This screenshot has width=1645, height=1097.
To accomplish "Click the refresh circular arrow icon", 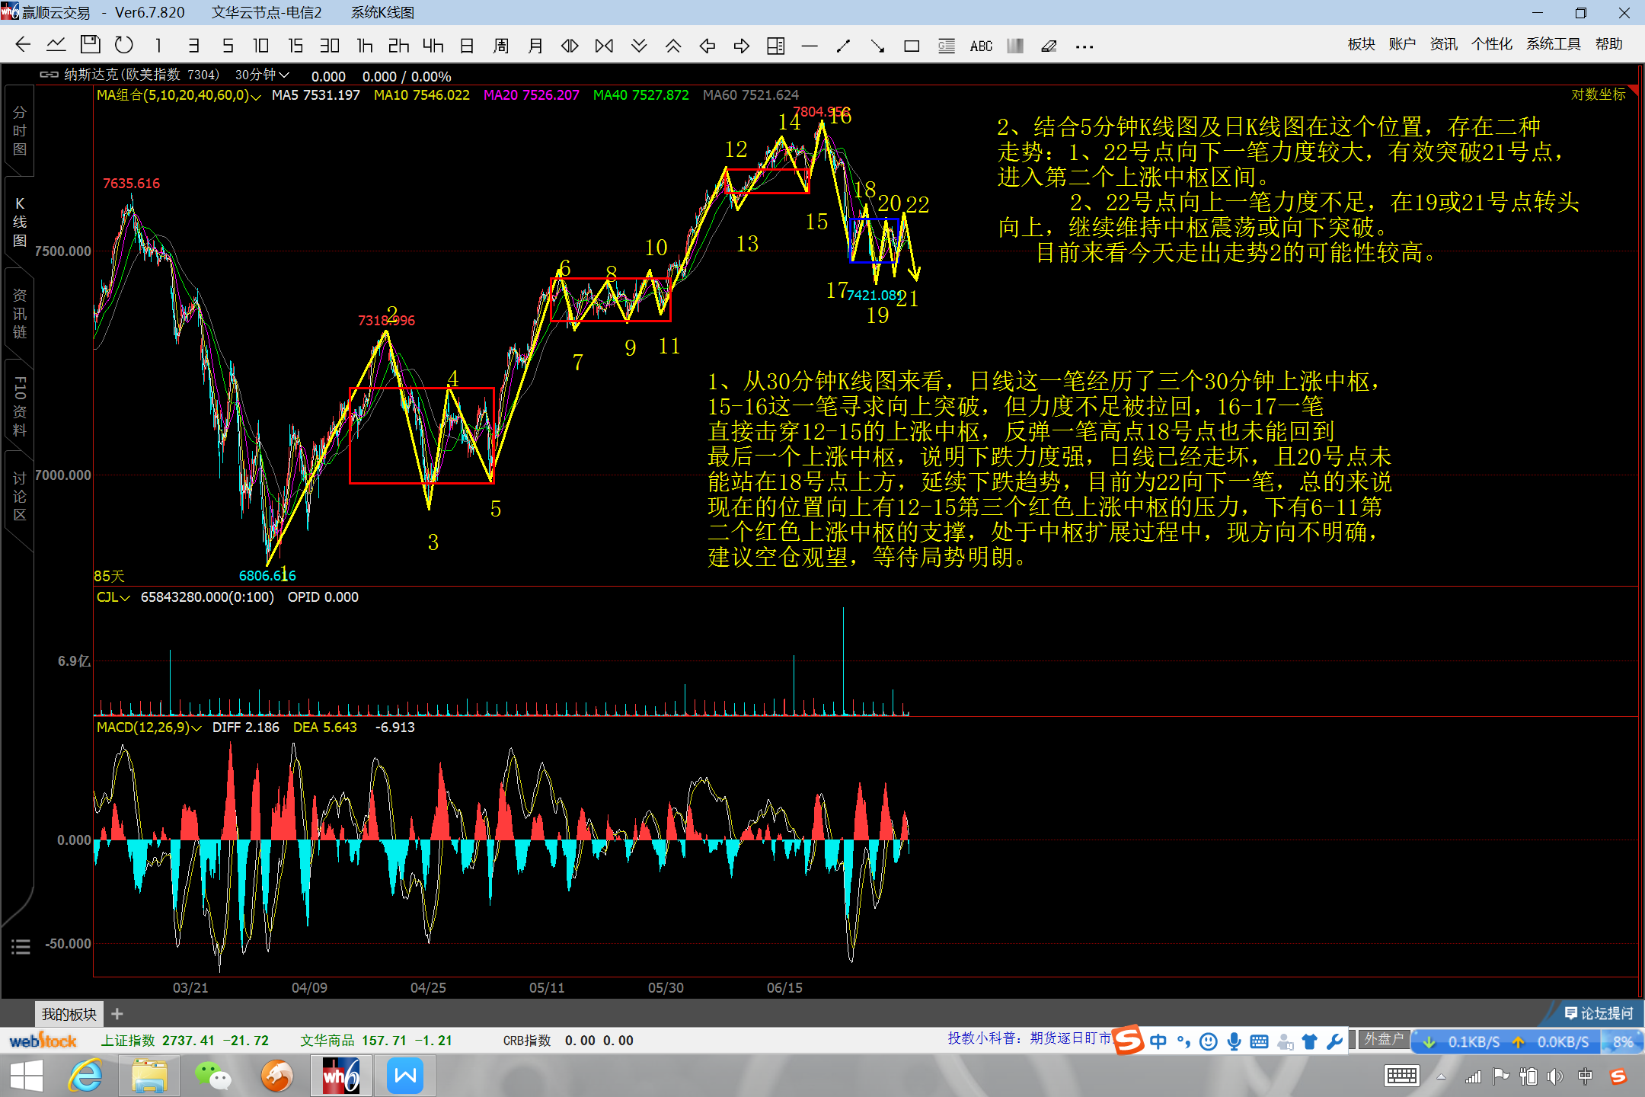I will coord(123,45).
